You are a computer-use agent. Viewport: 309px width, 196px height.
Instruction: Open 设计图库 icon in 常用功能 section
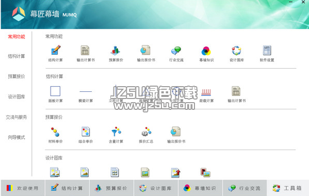point(236,51)
